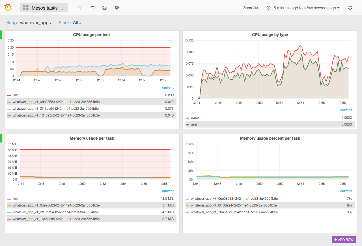Sort Memory percent legend by current
The width and height of the screenshot is (362, 246).
click(346, 191)
